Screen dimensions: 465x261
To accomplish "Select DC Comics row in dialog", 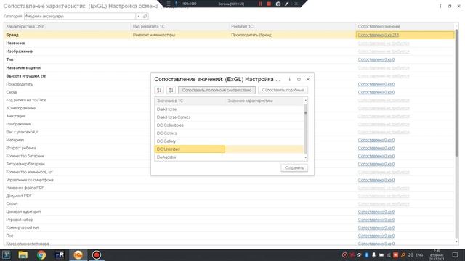I will (229, 133).
